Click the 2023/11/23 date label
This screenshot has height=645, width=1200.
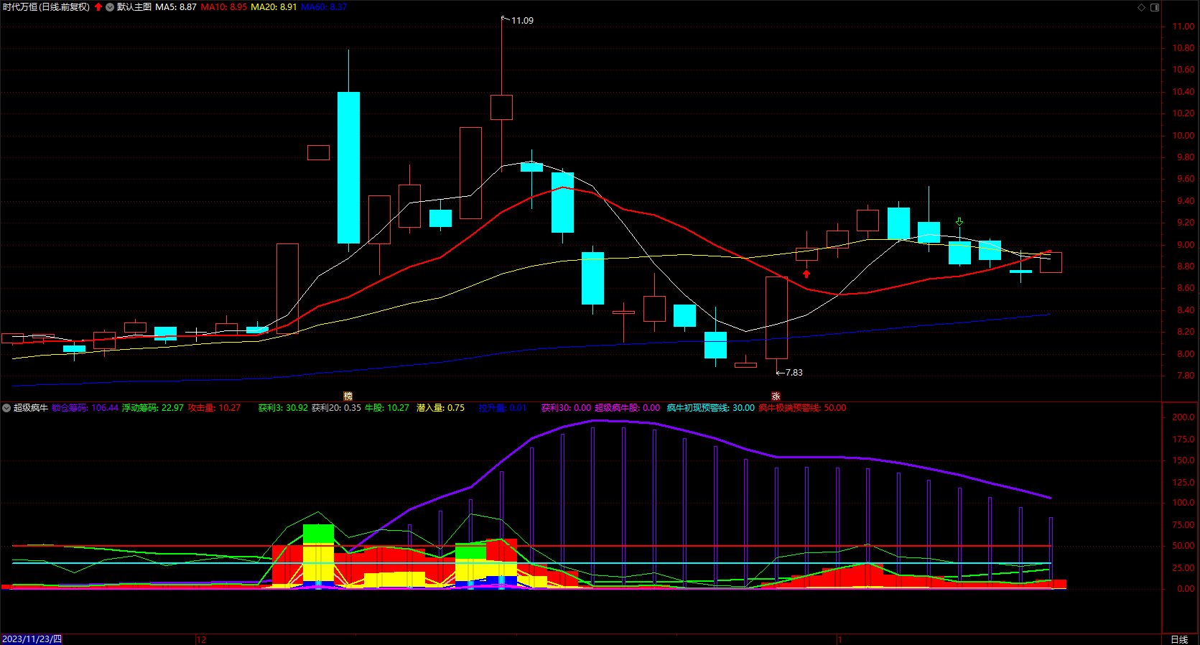[32, 639]
